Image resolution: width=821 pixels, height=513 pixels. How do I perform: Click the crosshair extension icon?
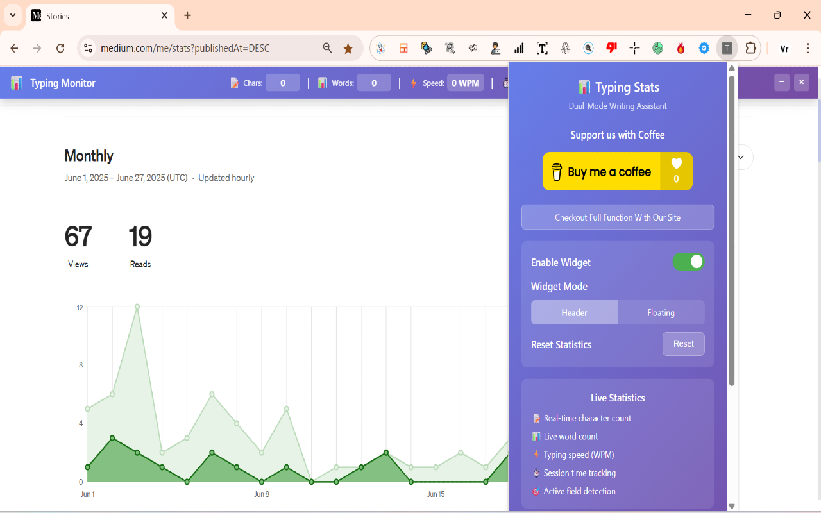[634, 48]
